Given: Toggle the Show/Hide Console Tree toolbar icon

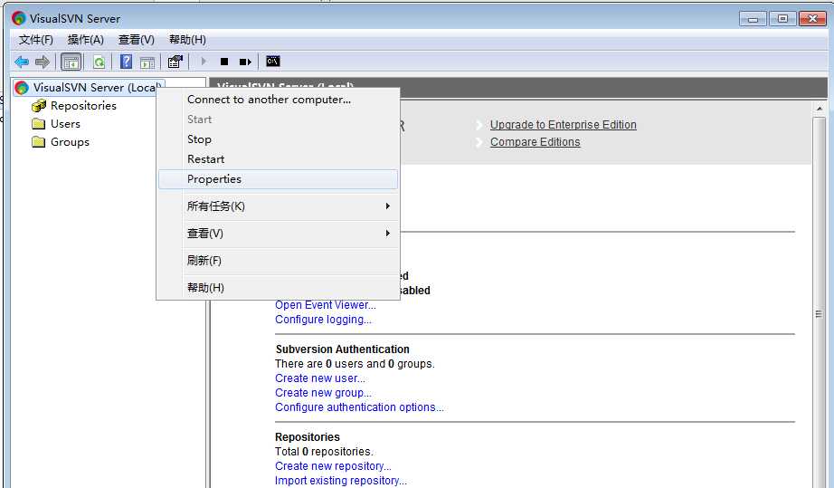Looking at the screenshot, I should coord(71,62).
